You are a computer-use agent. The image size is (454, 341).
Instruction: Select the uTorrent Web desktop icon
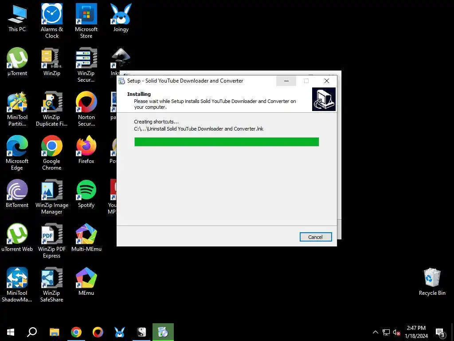click(x=17, y=238)
